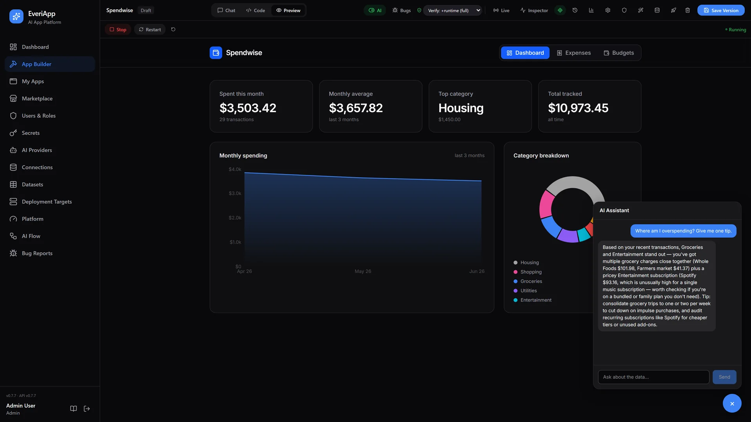Click the Admin User name

tap(21, 406)
